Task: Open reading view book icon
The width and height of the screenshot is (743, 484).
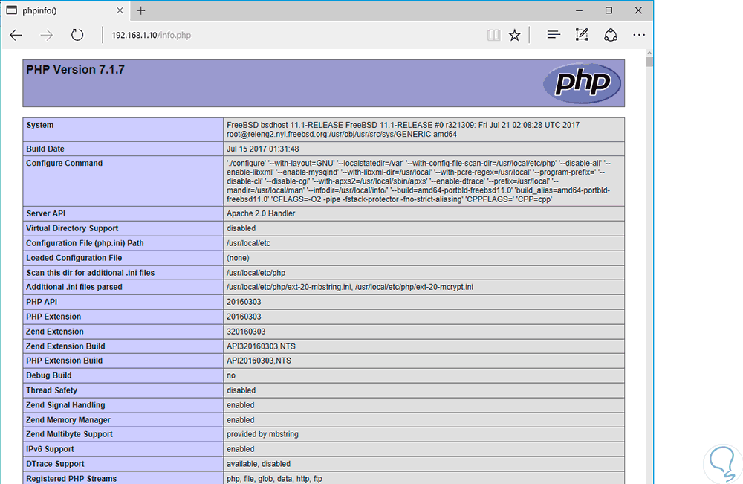Action: click(494, 35)
